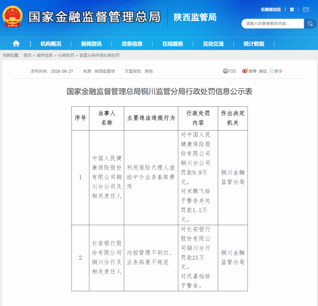Click row 1 铜川金融监管分局 cell
The image size is (318, 306).
point(233,177)
